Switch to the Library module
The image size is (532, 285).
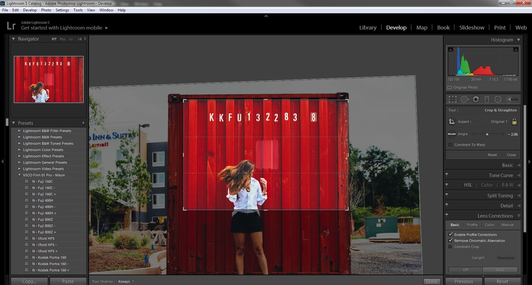click(368, 28)
